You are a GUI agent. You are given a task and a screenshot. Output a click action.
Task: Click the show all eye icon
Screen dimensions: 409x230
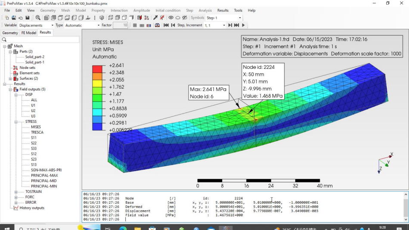click(x=171, y=18)
